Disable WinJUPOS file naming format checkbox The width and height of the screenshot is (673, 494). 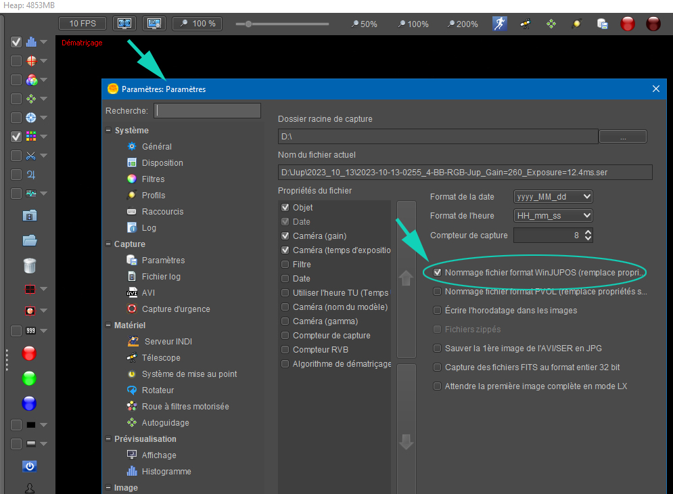[x=438, y=272]
